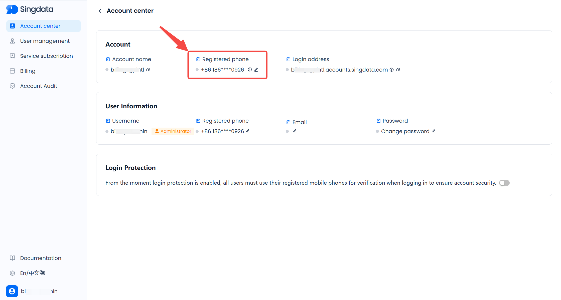Copy the login address

398,70
